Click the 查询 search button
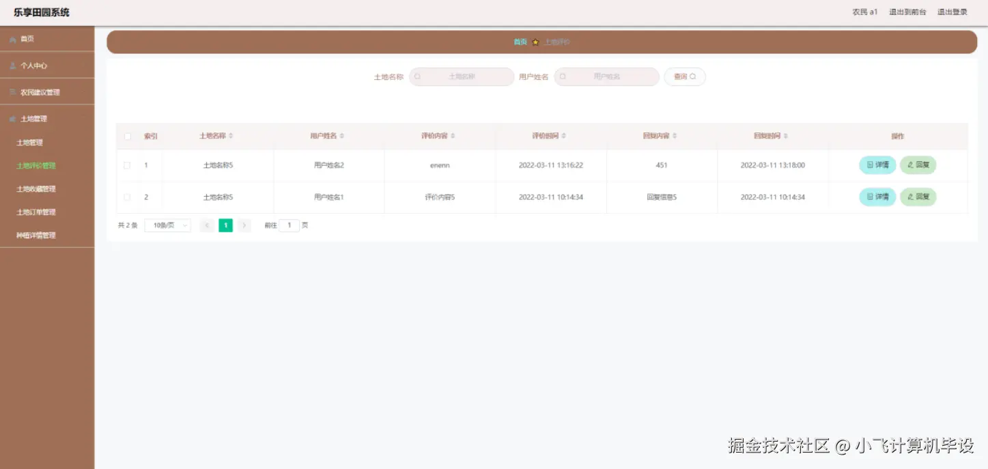The width and height of the screenshot is (988, 469). (x=685, y=76)
